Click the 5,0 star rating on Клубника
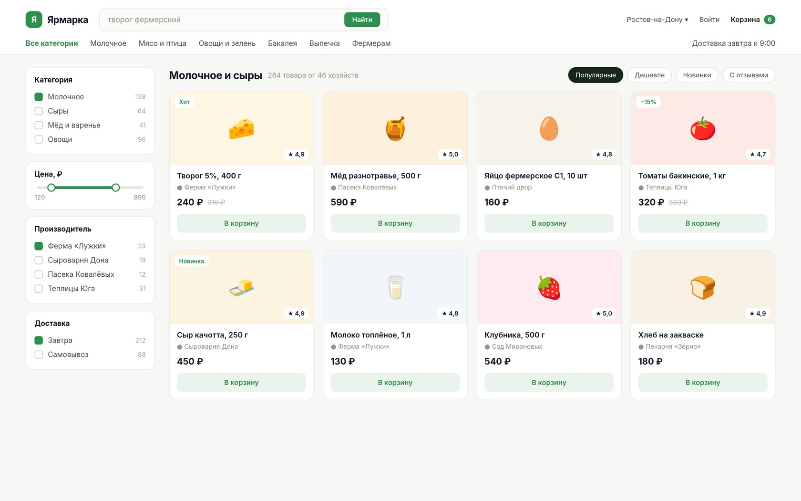801x501 pixels. (604, 313)
